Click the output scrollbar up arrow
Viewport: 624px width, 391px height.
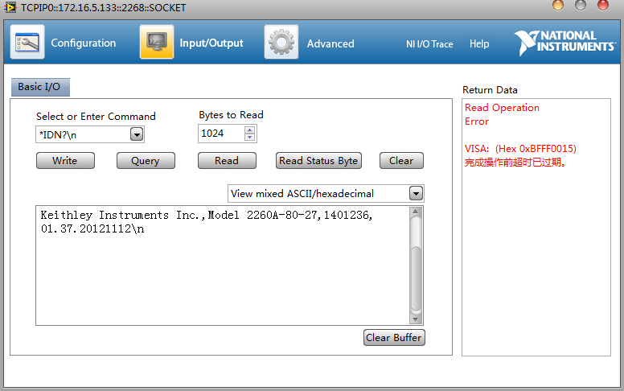coord(416,212)
